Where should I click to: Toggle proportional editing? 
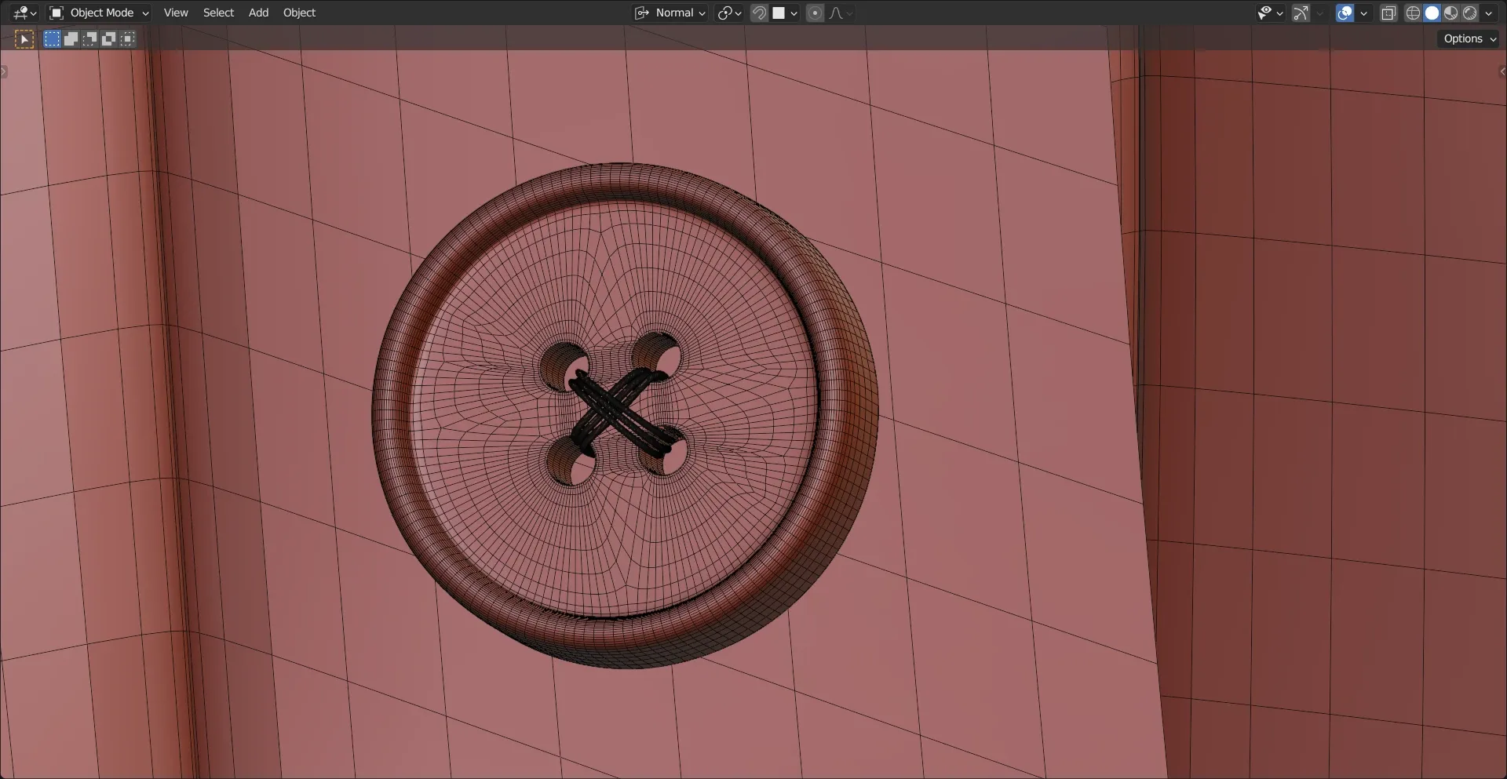pyautogui.click(x=816, y=13)
